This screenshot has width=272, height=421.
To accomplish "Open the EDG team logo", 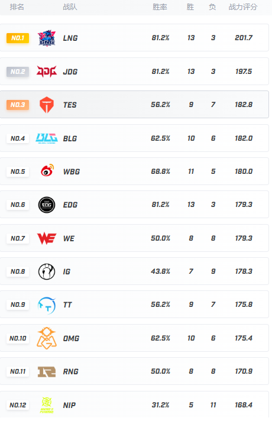I will coord(47,205).
